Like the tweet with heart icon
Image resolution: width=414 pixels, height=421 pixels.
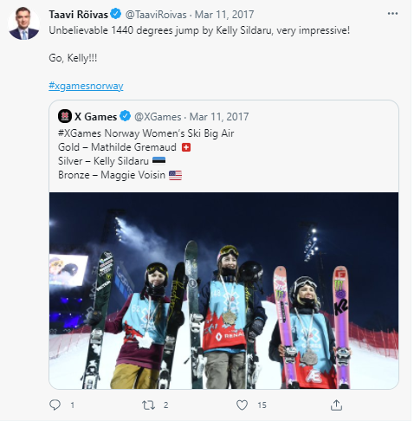(x=242, y=405)
